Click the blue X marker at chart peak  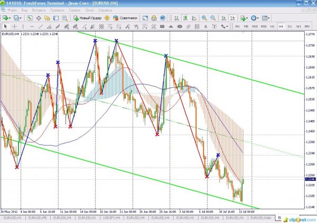pos(95,41)
